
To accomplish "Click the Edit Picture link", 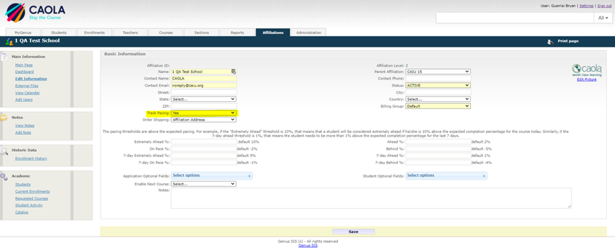I will coord(587,79).
